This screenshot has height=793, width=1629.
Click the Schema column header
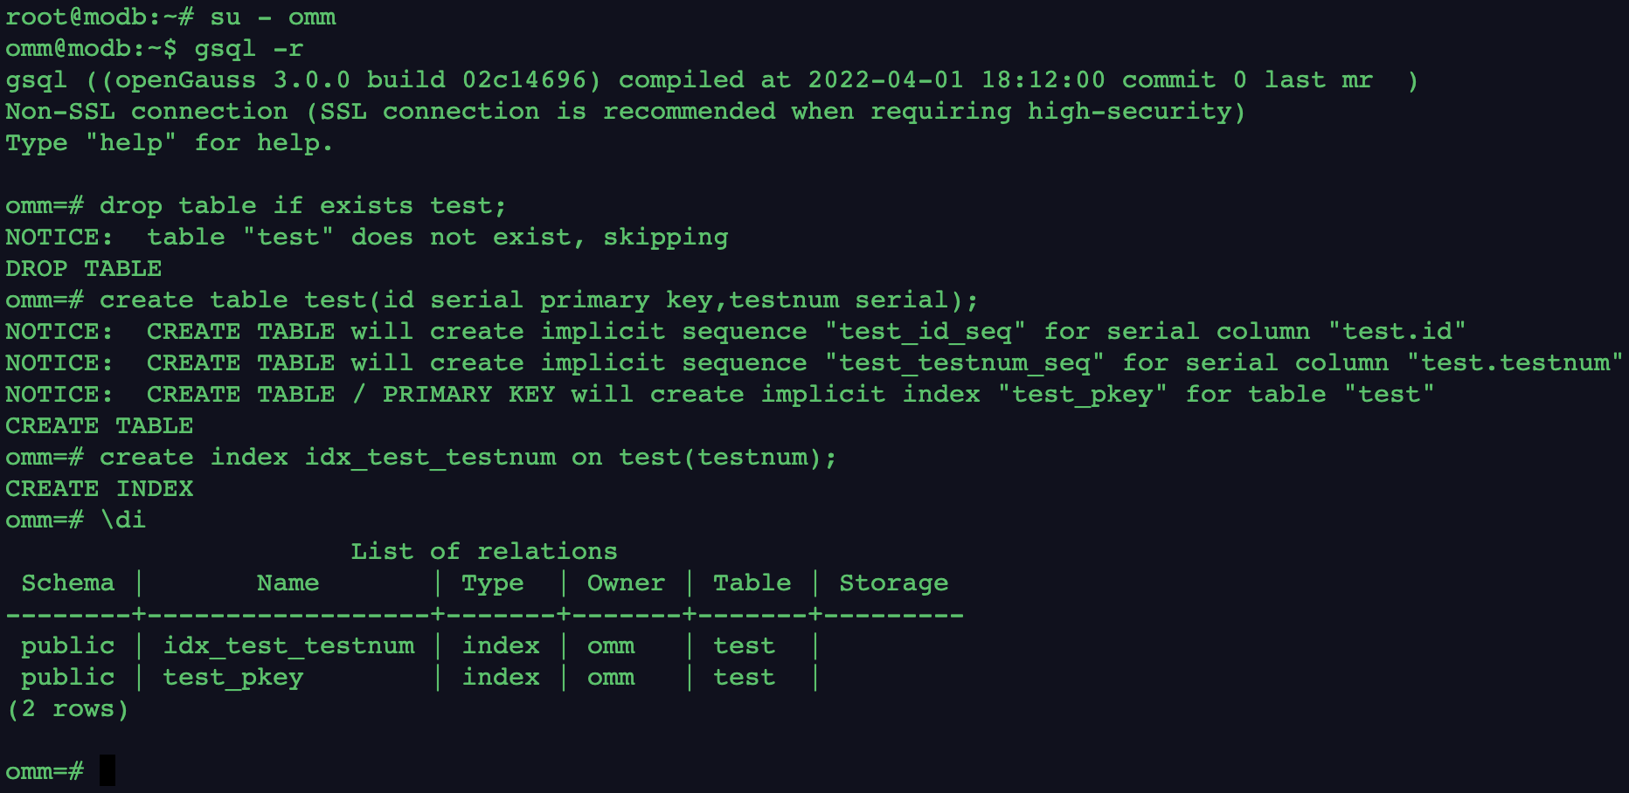click(x=67, y=583)
